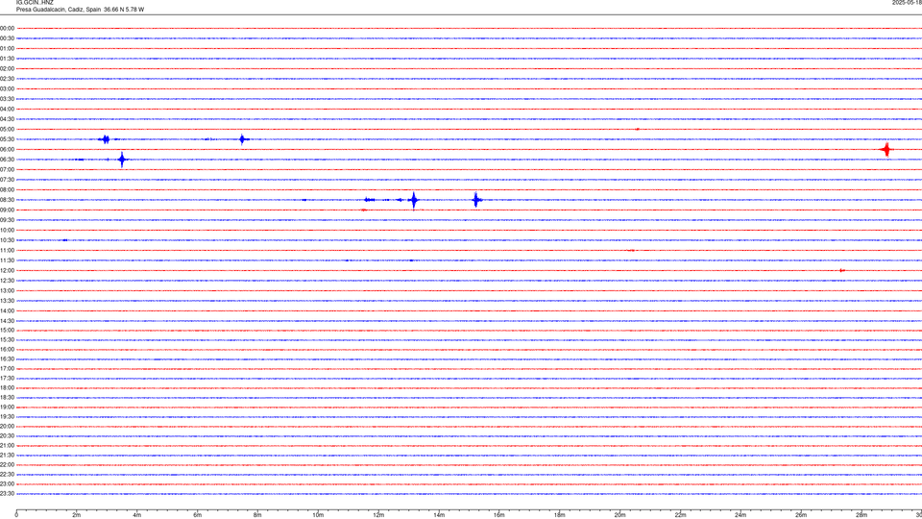Click the '12:00' time label
The height and width of the screenshot is (519, 922).
tap(7, 271)
